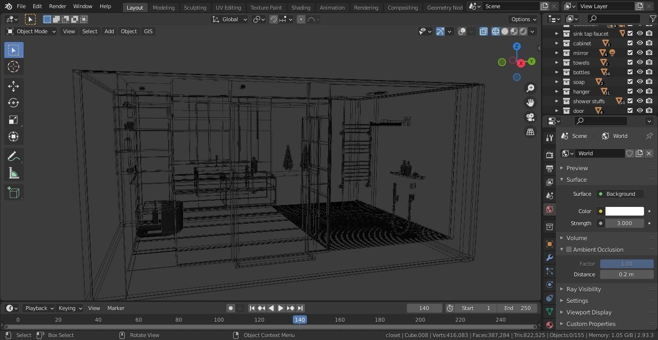Image resolution: width=658 pixels, height=340 pixels.
Task: Select the Add Cube tool
Action: (x=13, y=193)
